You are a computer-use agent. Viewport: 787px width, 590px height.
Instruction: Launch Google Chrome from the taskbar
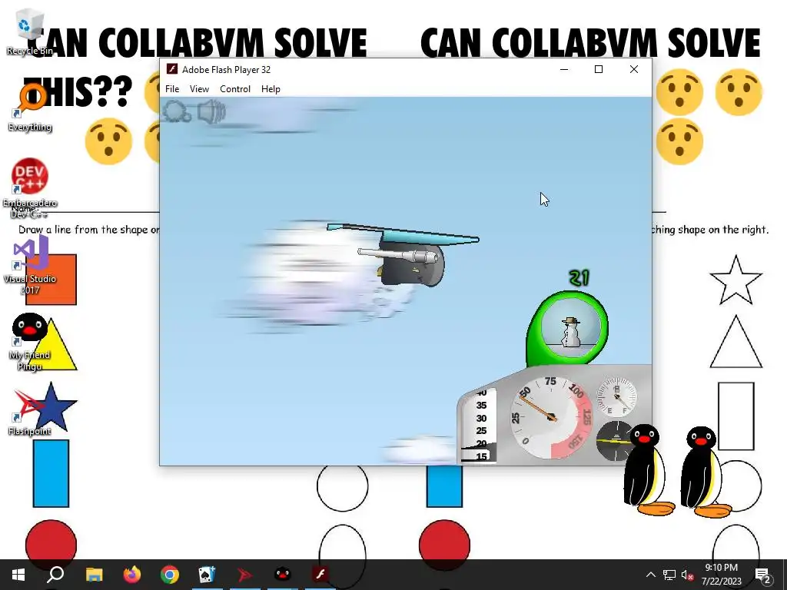[x=170, y=575]
